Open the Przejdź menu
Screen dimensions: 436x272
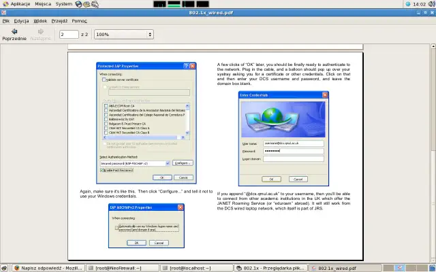59,21
